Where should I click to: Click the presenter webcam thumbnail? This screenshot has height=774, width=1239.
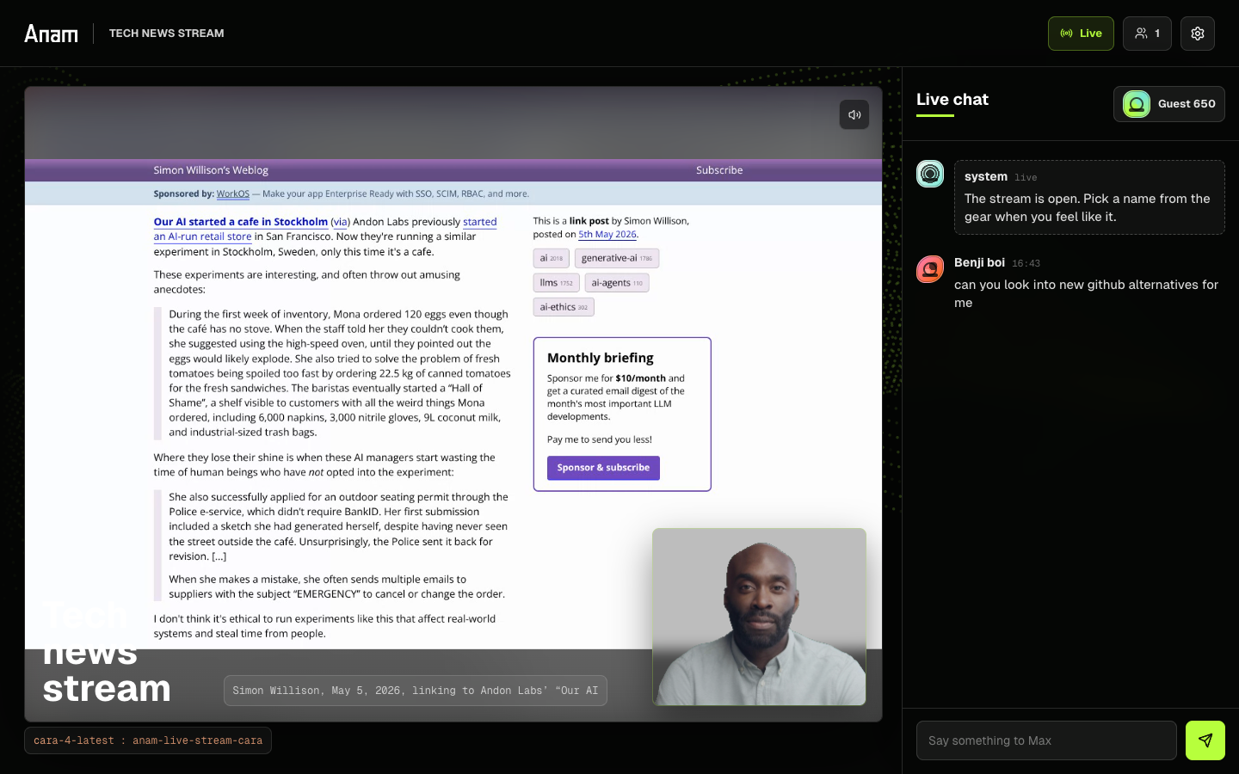coord(759,617)
